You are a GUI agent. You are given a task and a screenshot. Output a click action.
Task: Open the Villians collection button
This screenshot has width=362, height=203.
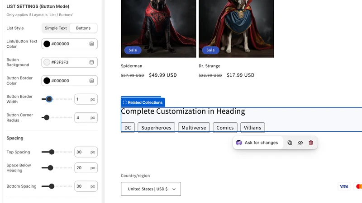[252, 128]
